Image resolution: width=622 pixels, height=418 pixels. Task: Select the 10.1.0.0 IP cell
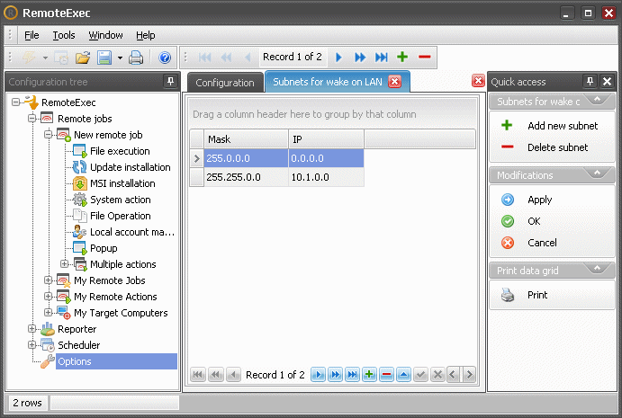point(326,177)
